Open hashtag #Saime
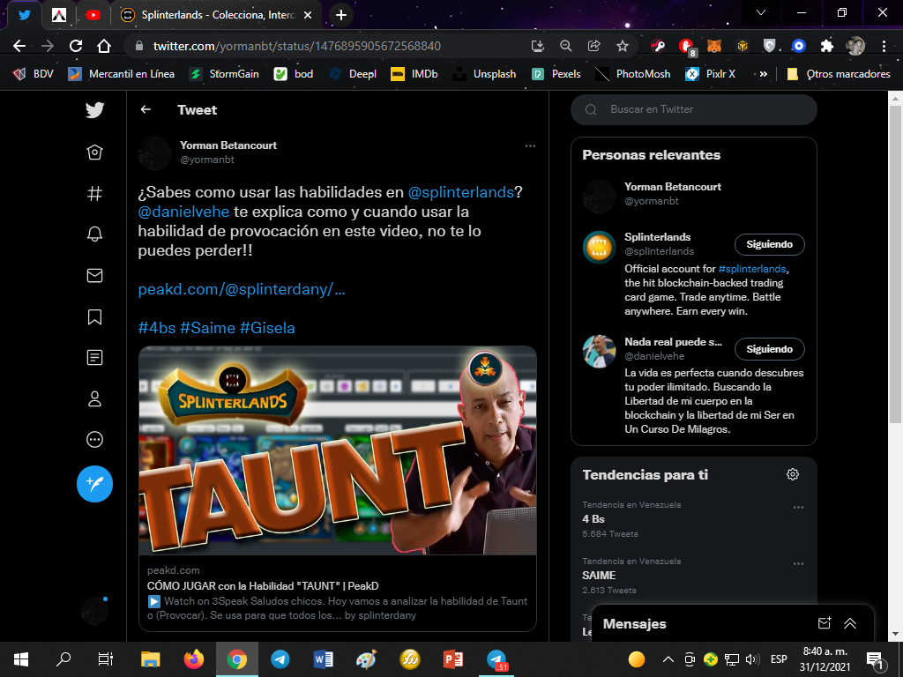903x677 pixels. click(207, 328)
